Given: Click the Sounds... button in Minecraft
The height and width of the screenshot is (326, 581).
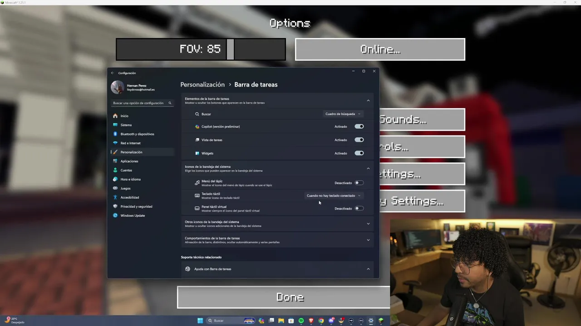Looking at the screenshot, I should click(422, 120).
